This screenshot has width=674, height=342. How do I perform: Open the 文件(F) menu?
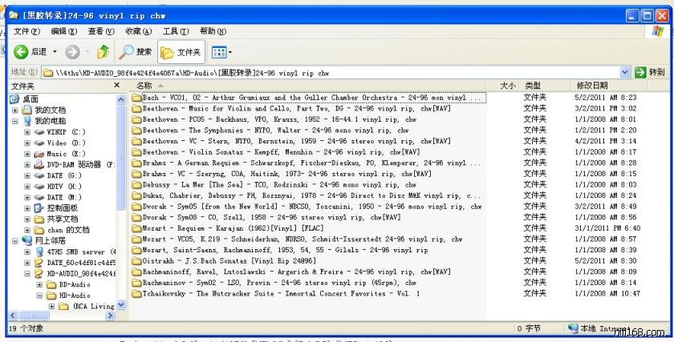pos(26,31)
